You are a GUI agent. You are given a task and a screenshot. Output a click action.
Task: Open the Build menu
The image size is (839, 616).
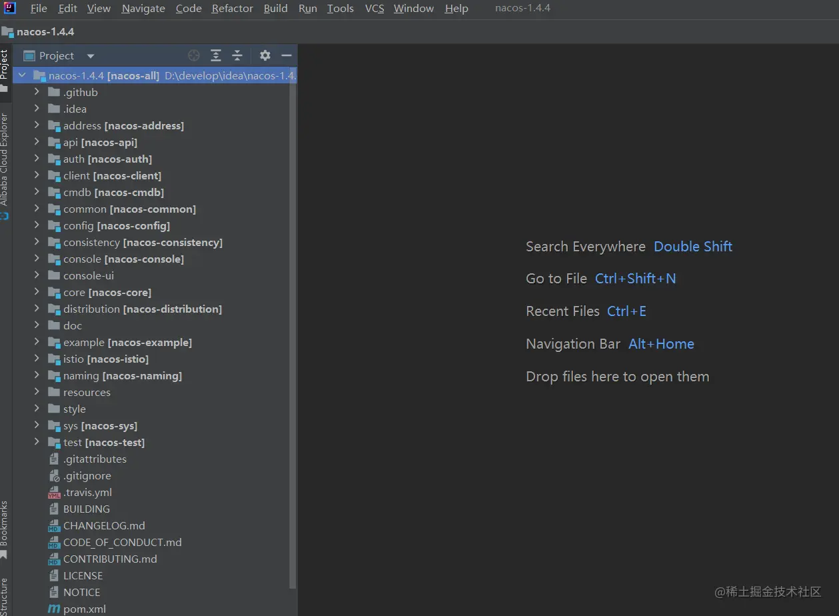pyautogui.click(x=275, y=8)
